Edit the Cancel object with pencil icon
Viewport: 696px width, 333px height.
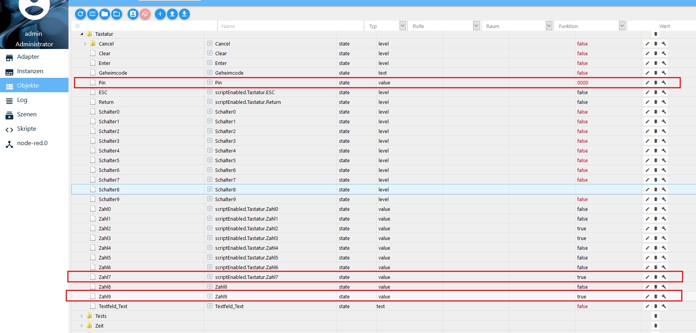pyautogui.click(x=647, y=44)
